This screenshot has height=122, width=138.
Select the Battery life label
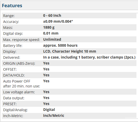pyautogui.click(x=13, y=46)
